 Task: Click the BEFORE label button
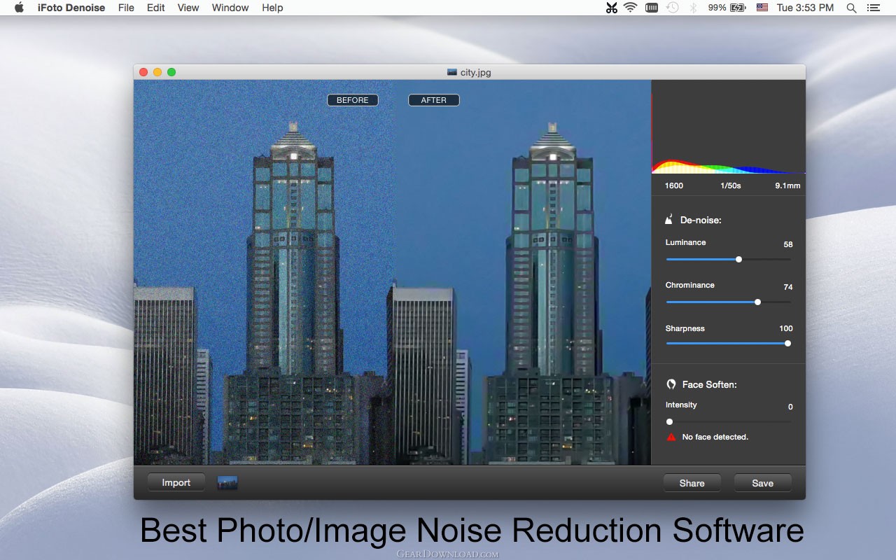[x=353, y=100]
